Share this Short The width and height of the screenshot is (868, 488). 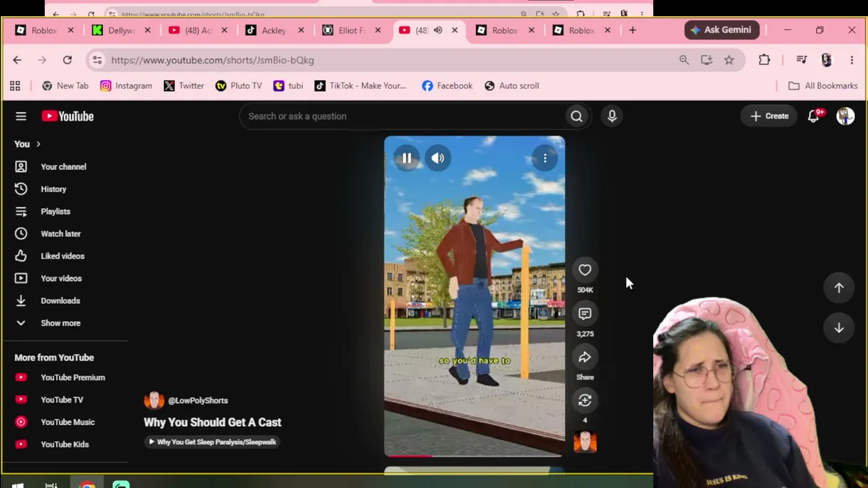585,357
